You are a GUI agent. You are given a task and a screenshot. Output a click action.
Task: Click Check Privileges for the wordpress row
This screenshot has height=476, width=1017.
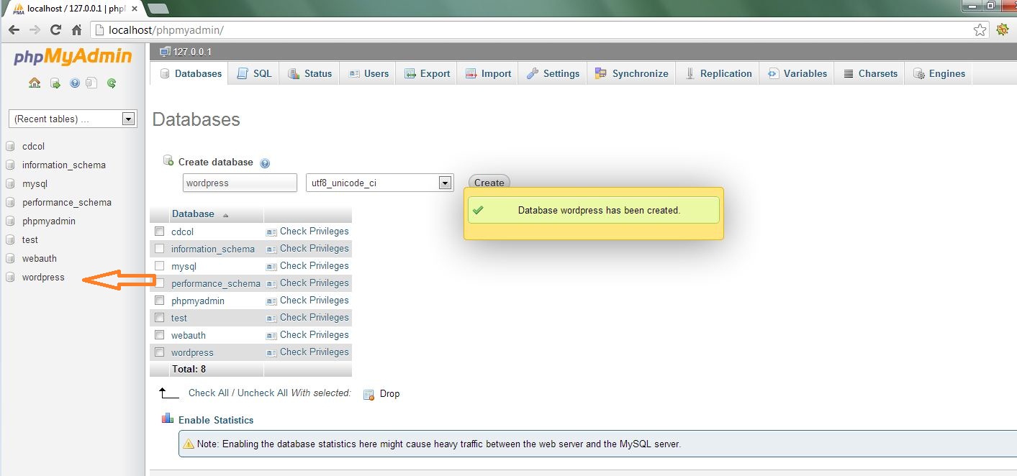[x=314, y=352]
